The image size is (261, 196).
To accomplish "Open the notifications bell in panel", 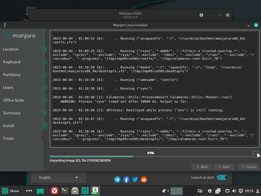I will [164, 191].
